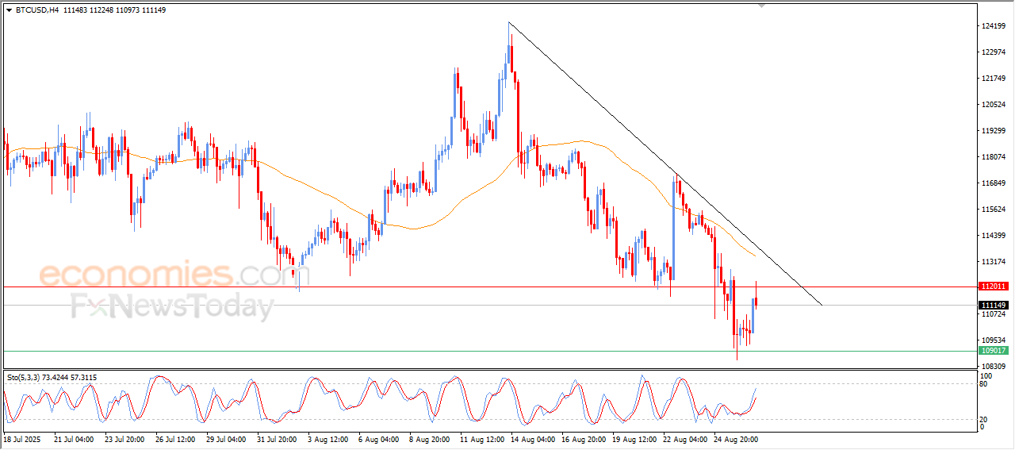
Task: Click the 120524 price axis label
Action: click(994, 105)
